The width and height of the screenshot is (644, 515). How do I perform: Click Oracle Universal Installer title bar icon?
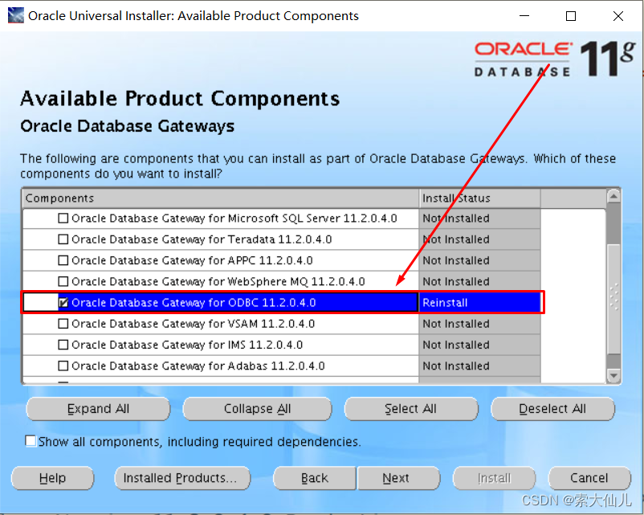[x=15, y=15]
